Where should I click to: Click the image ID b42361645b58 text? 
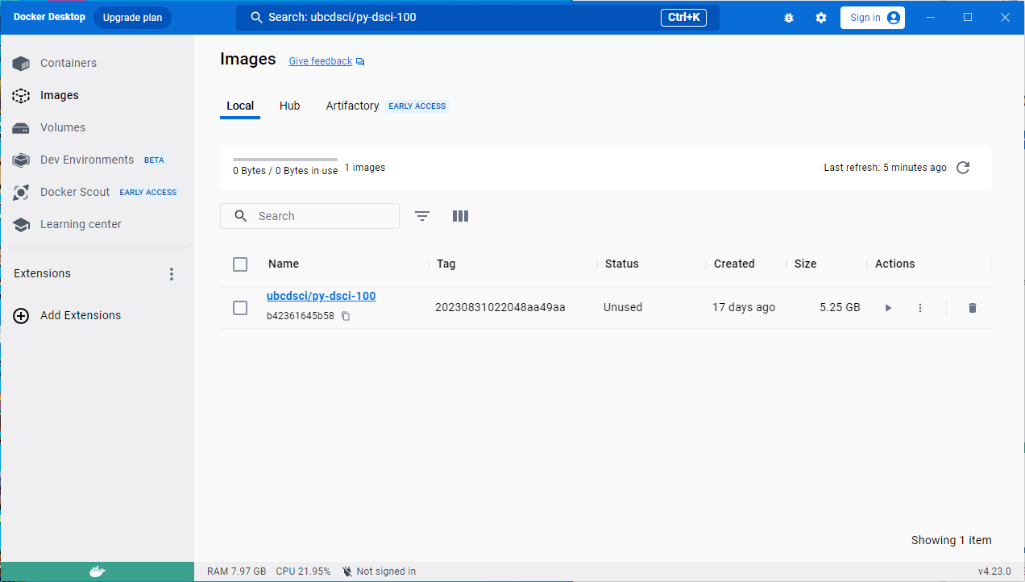301,316
